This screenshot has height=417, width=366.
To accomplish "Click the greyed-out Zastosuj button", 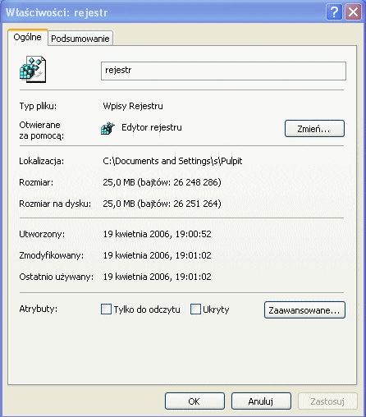I will tap(327, 401).
